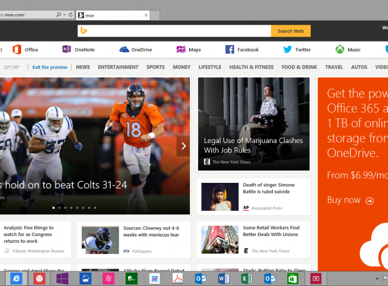Click the retail workers building thumbnail

tap(219, 239)
